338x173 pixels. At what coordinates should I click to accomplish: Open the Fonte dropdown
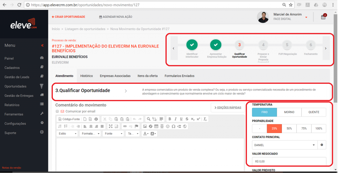click(x=113, y=134)
